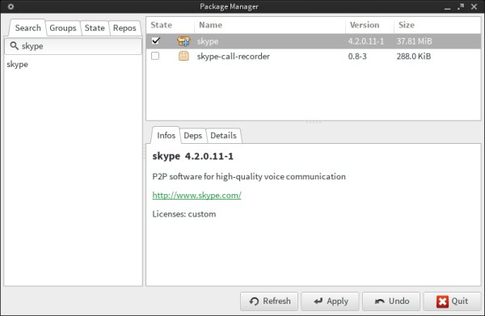Apply the pending package changes
Viewport: 485px width, 316px height.
coord(330,301)
